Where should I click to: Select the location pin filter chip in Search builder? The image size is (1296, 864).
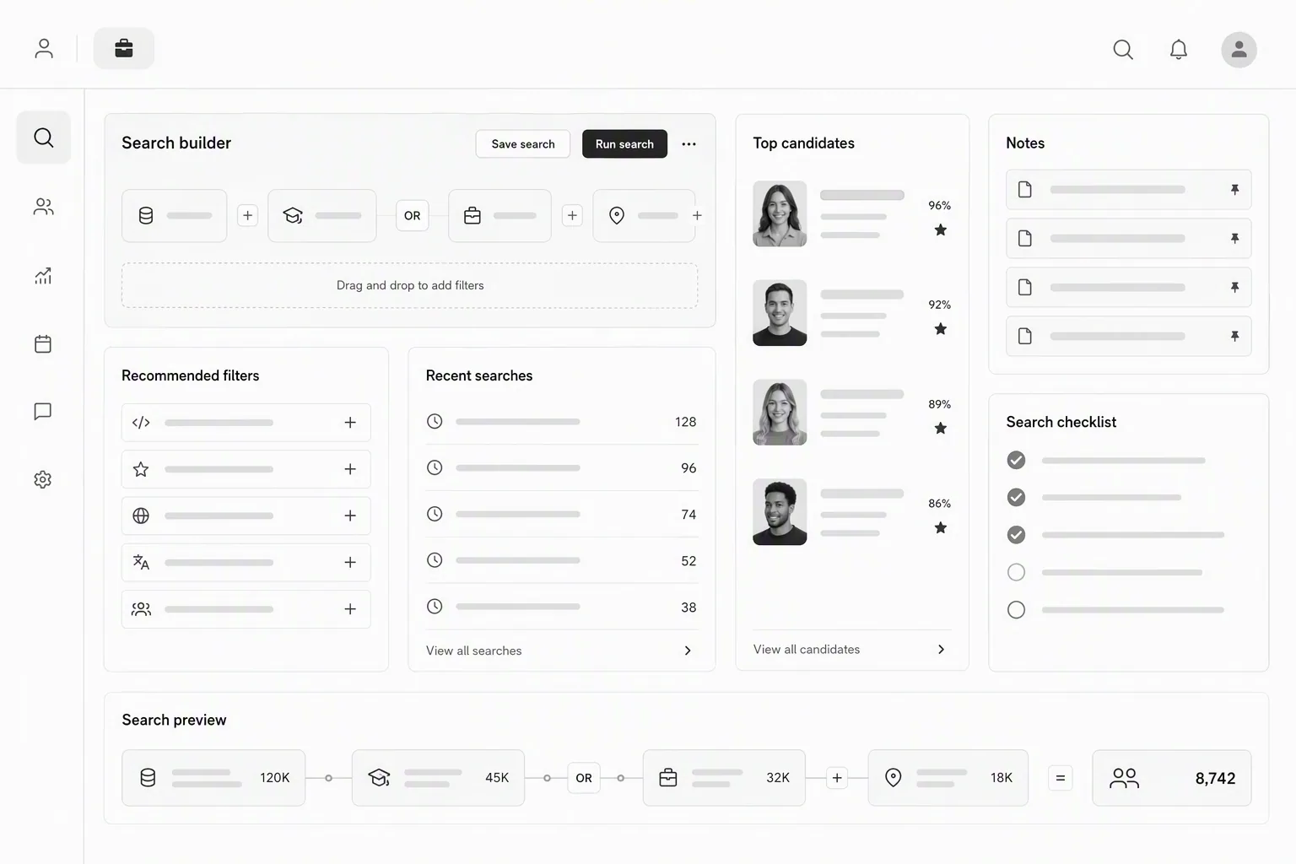click(x=644, y=216)
